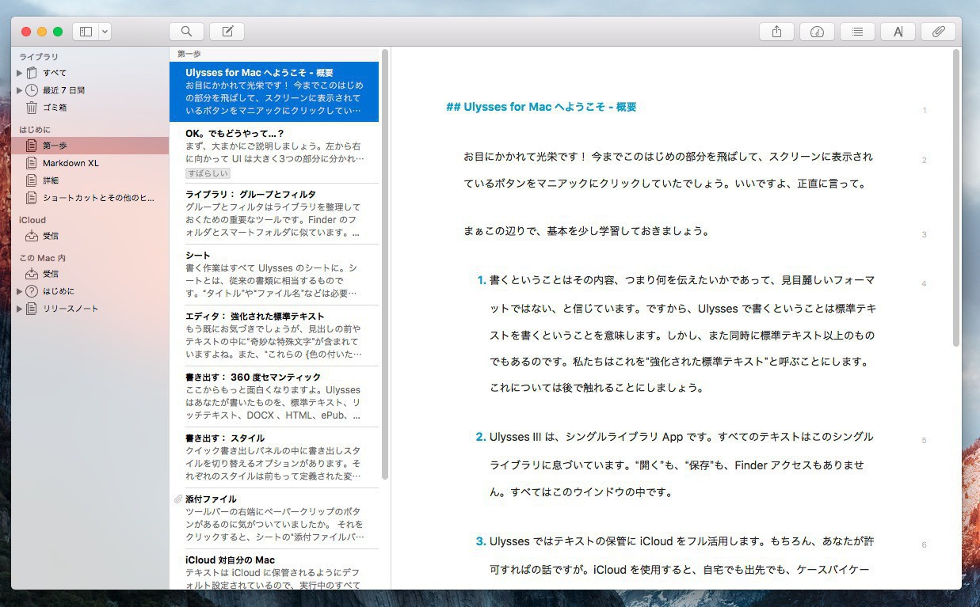Click the すばらしい keyword tag
Screen dimensions: 980x607
tap(208, 173)
